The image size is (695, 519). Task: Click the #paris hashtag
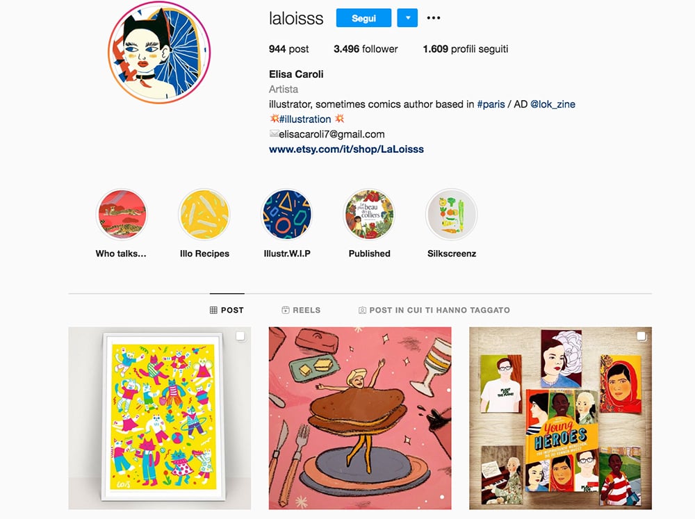(x=491, y=105)
